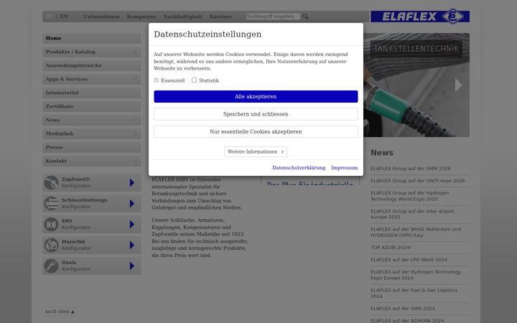The width and height of the screenshot is (517, 323).
Task: Expand Weitere Informationen
Action: [x=256, y=151]
